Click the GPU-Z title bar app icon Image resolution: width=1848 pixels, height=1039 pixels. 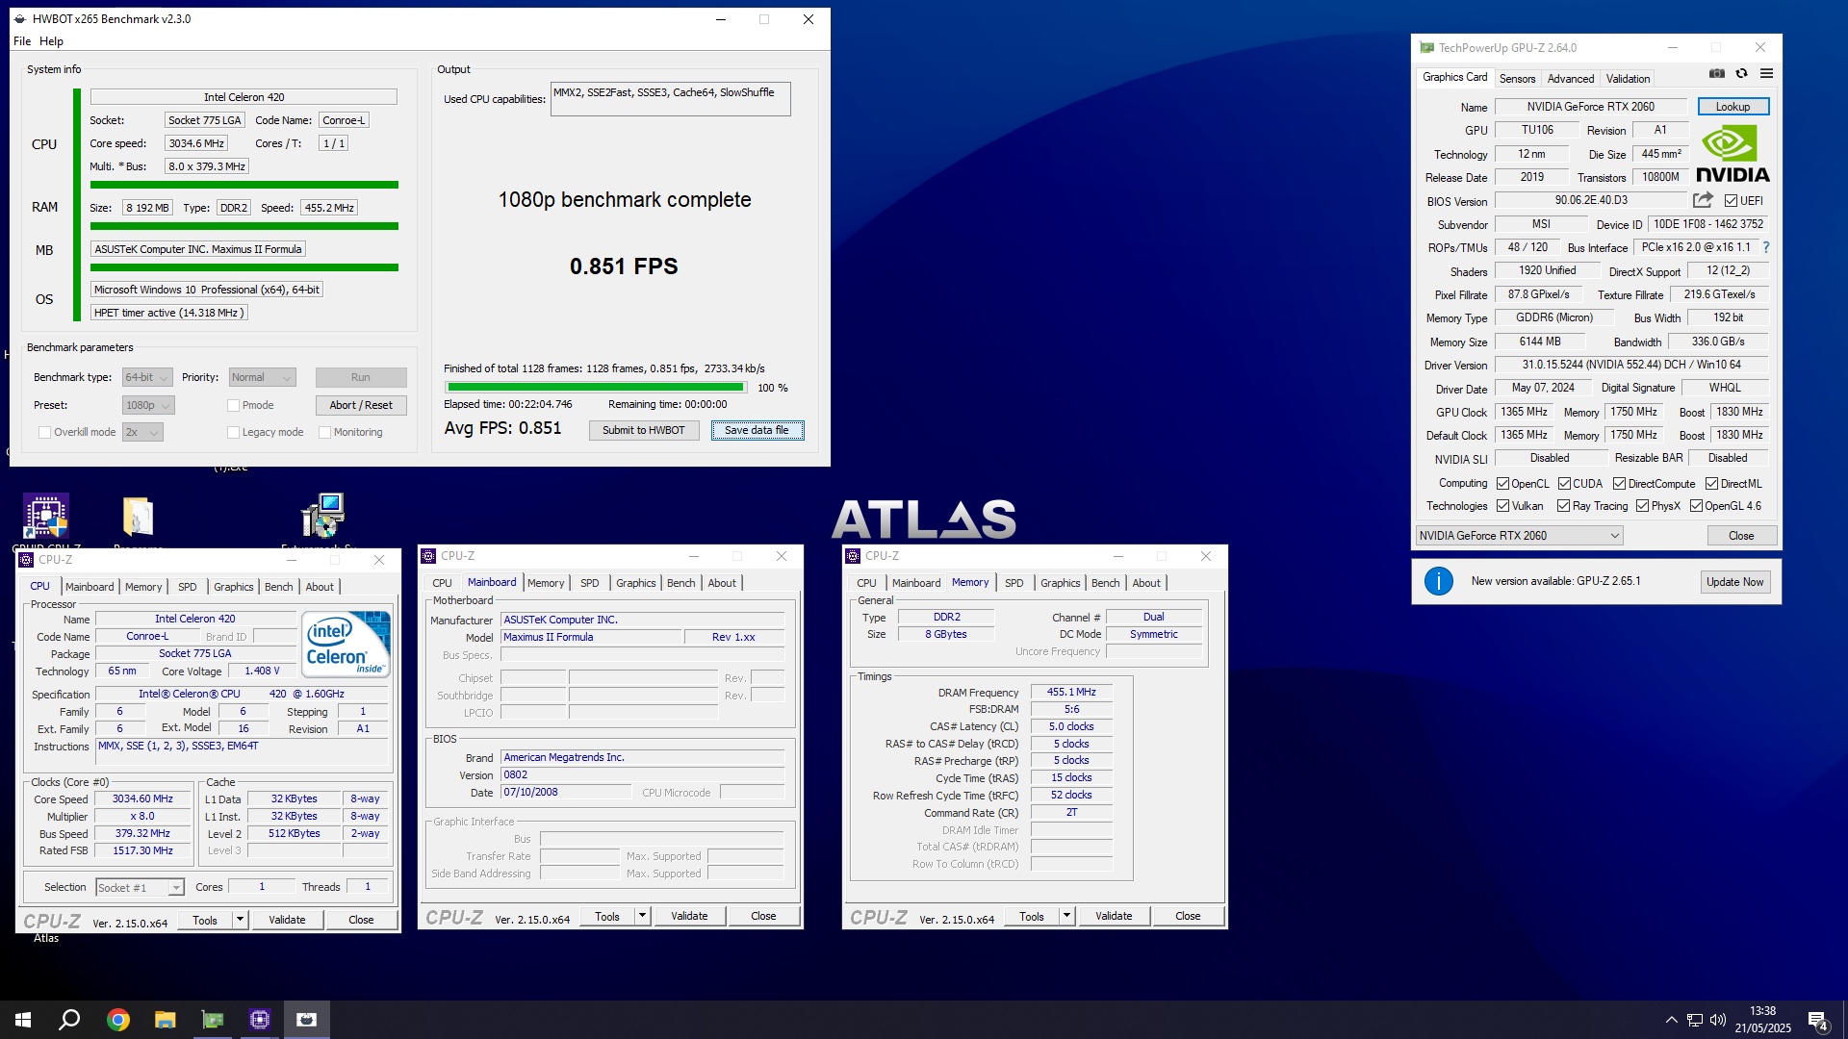(x=1427, y=47)
